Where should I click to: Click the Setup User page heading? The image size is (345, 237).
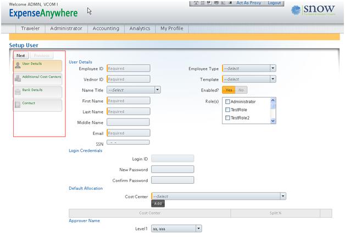point(24,45)
